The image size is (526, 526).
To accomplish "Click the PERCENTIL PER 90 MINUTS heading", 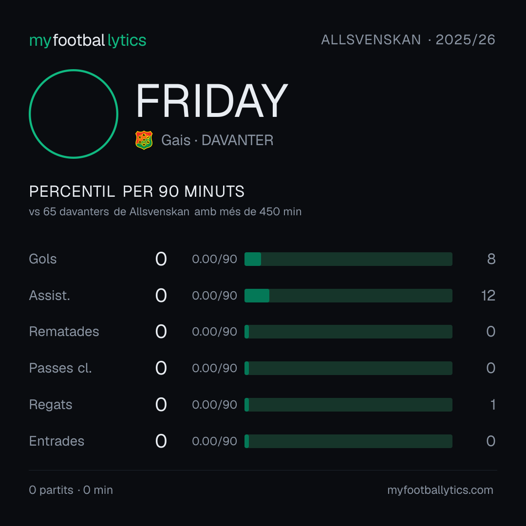I will pyautogui.click(x=136, y=191).
